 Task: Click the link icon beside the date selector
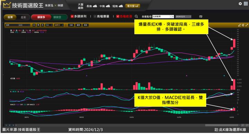point(201,17)
